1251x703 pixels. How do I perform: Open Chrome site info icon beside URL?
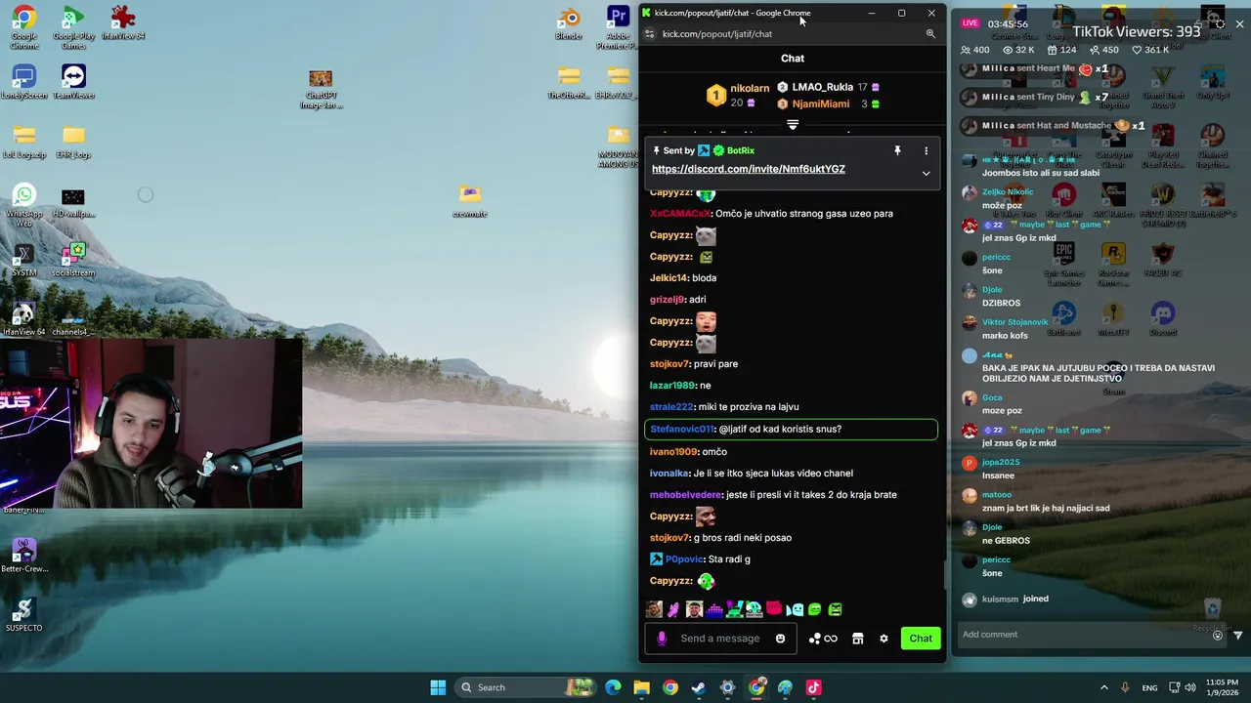pyautogui.click(x=649, y=34)
